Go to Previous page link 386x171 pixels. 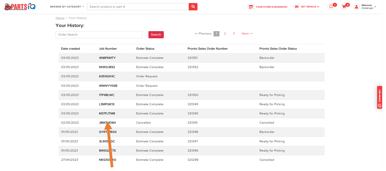pos(203,34)
